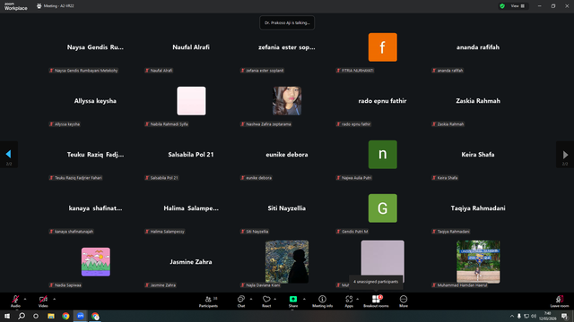Open the View layout menu

(517, 6)
